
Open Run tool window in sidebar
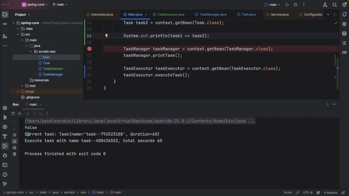pyautogui.click(x=5, y=146)
